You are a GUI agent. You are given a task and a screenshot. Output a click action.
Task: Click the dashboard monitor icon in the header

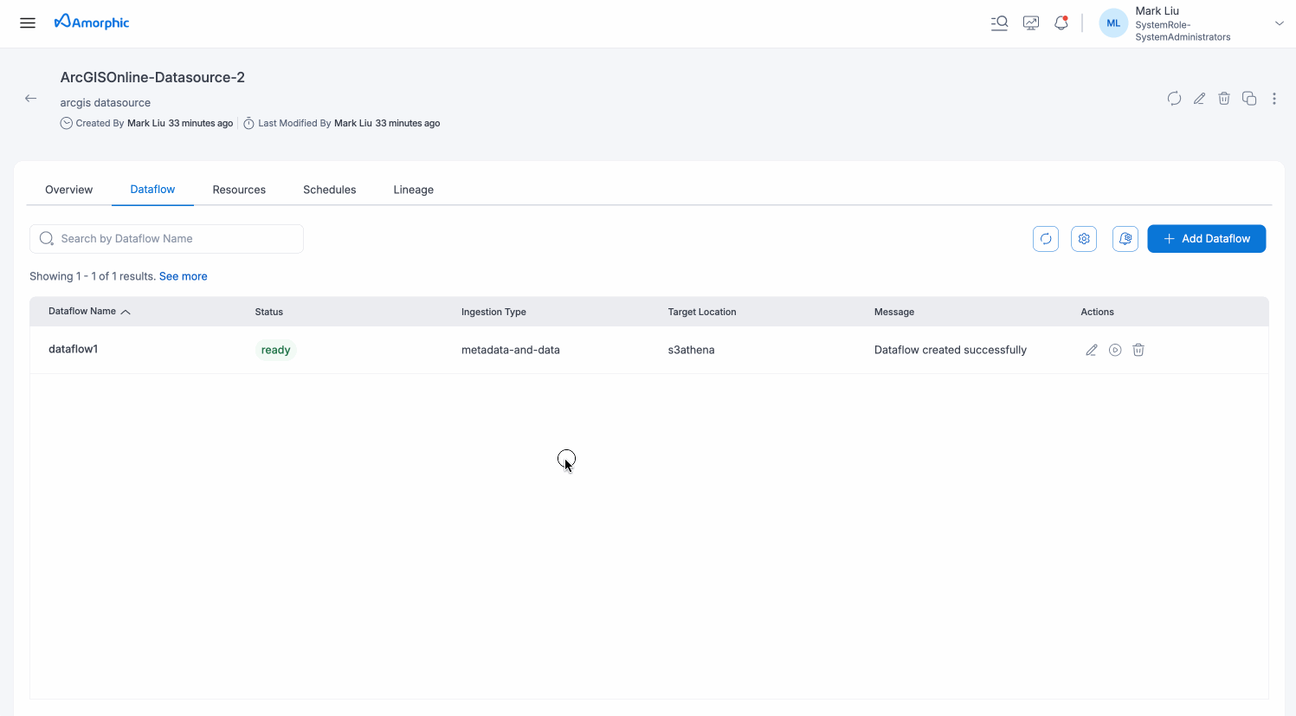pos(1030,23)
